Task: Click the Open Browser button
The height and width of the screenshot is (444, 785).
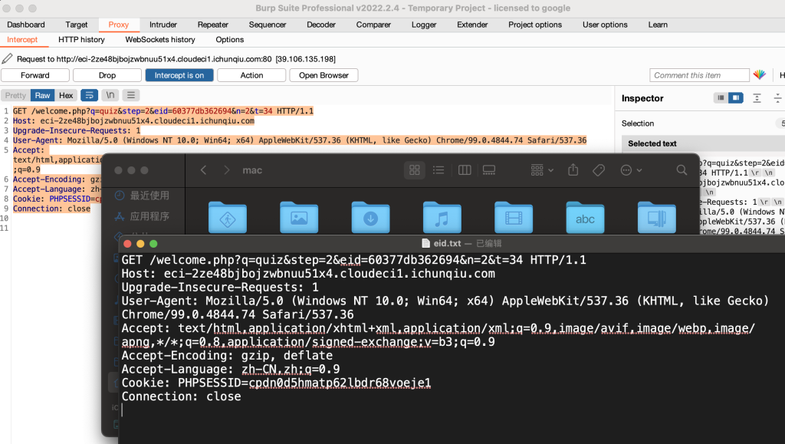Action: (324, 75)
